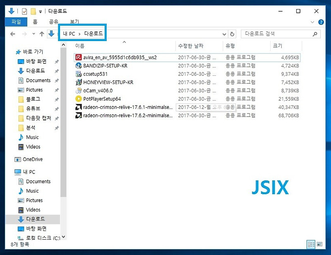Open the 다음팟 캡저 folder in sidebar
This screenshot has width=331, height=255.
point(35,118)
